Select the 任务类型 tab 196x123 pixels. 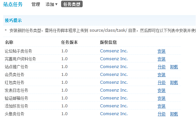(x=72, y=4)
